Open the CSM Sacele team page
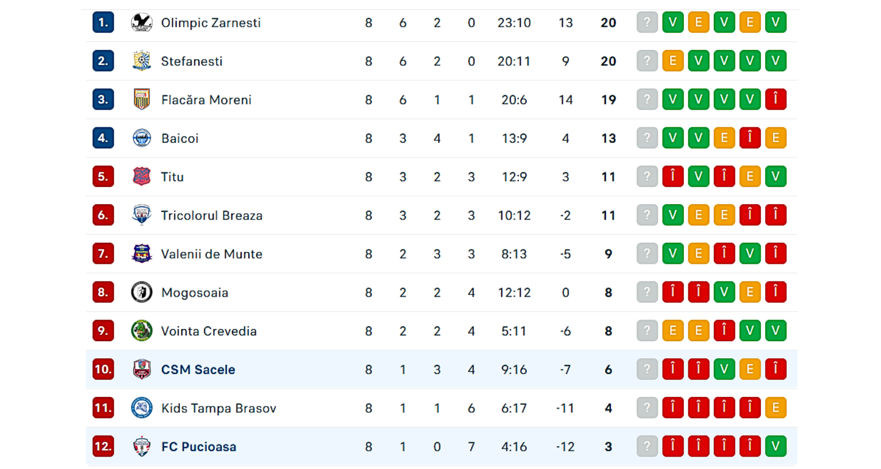881x469 pixels. [198, 370]
